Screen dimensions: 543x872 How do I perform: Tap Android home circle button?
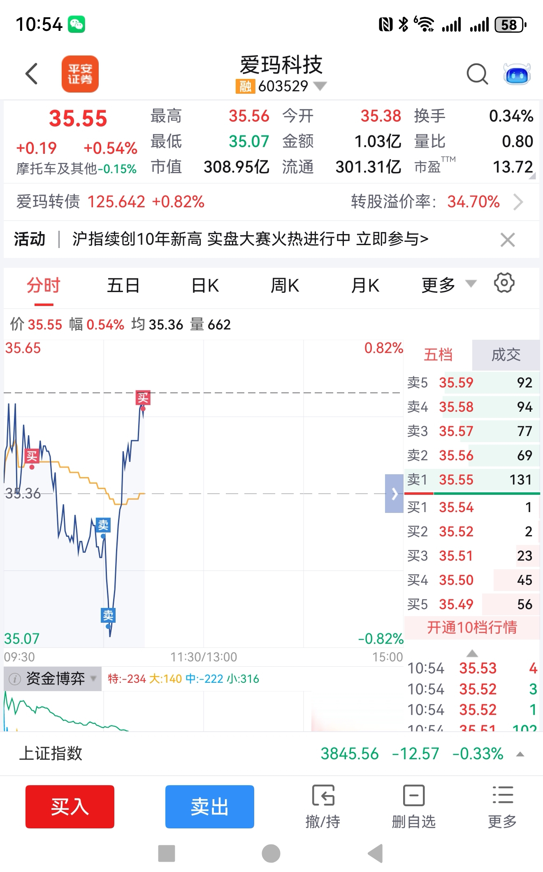(x=271, y=853)
